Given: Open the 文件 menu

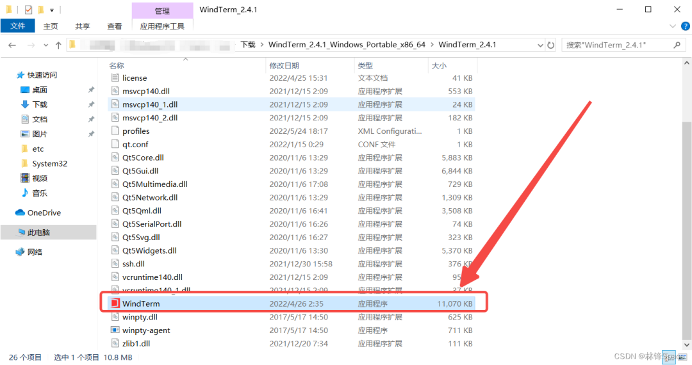Looking at the screenshot, I should point(18,26).
